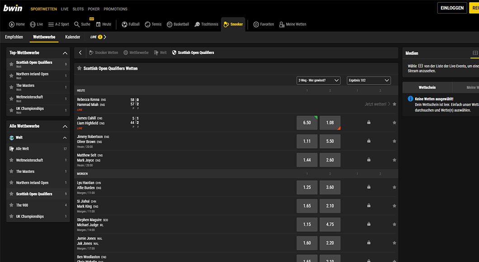Bet on Stephen Maguire at 1.15
479x262 pixels.
coord(307,225)
